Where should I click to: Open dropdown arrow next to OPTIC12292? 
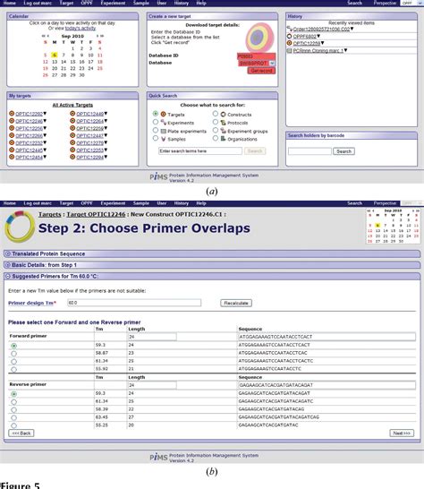[45, 114]
